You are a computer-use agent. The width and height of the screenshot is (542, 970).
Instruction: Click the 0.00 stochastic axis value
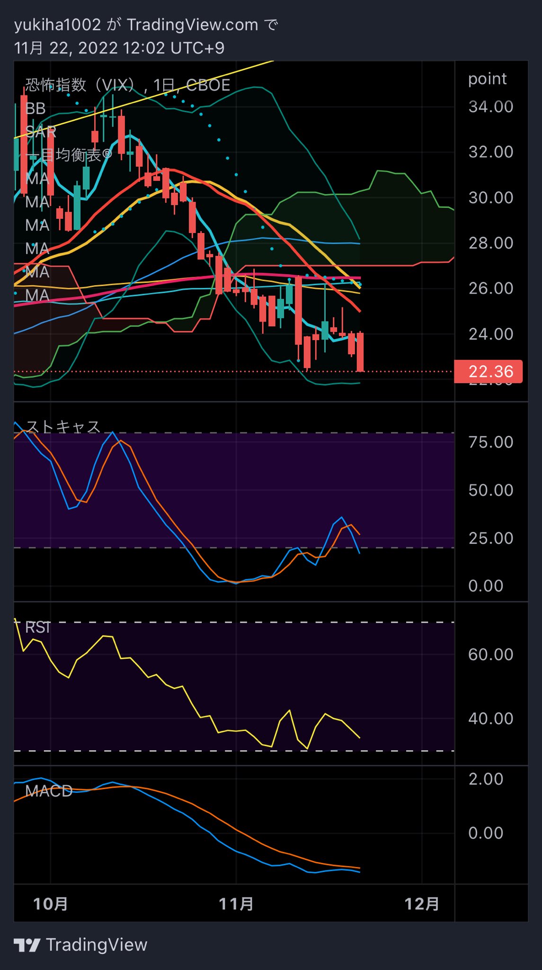[x=486, y=586]
